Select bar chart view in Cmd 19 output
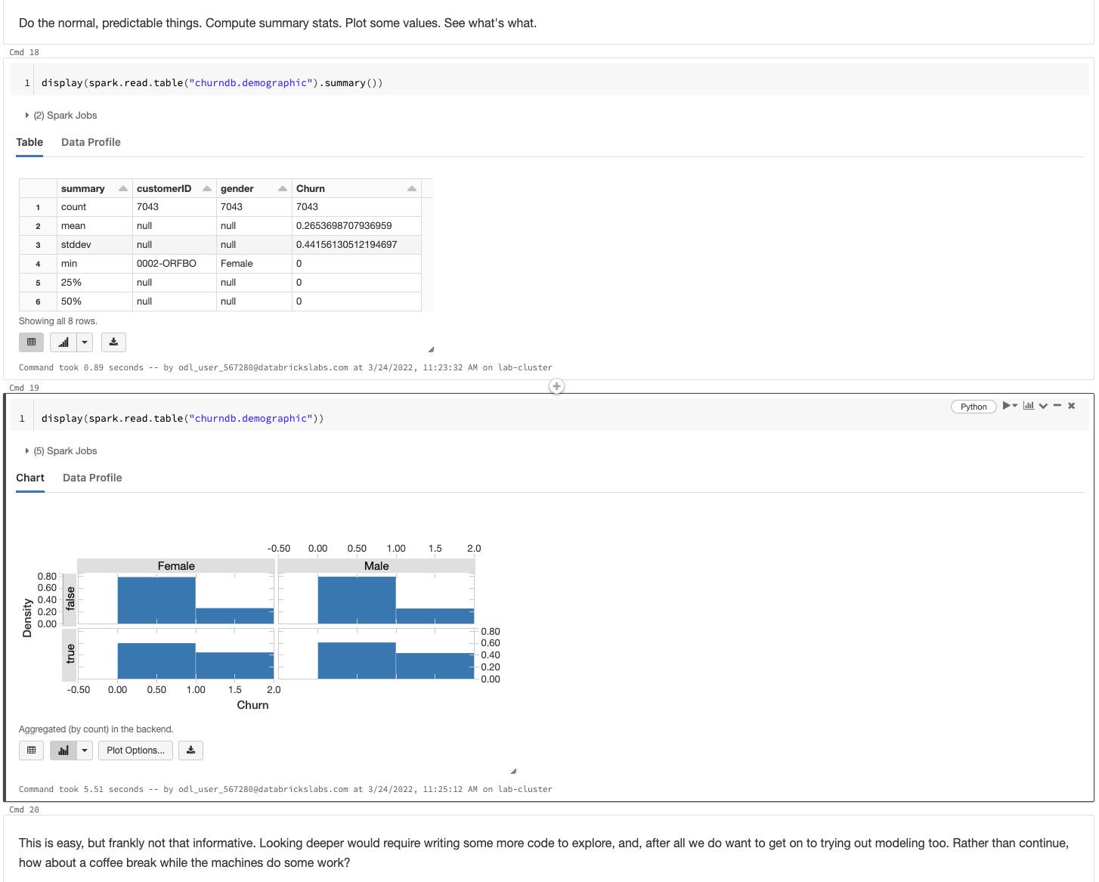1099x882 pixels. click(x=63, y=750)
